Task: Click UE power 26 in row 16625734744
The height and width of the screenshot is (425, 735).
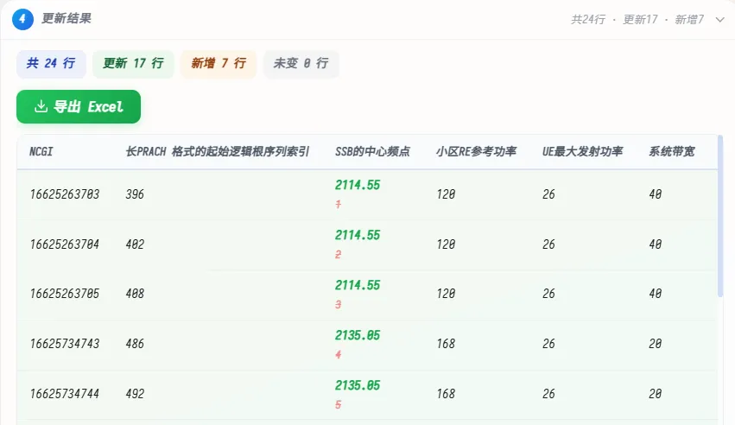Action: [549, 394]
